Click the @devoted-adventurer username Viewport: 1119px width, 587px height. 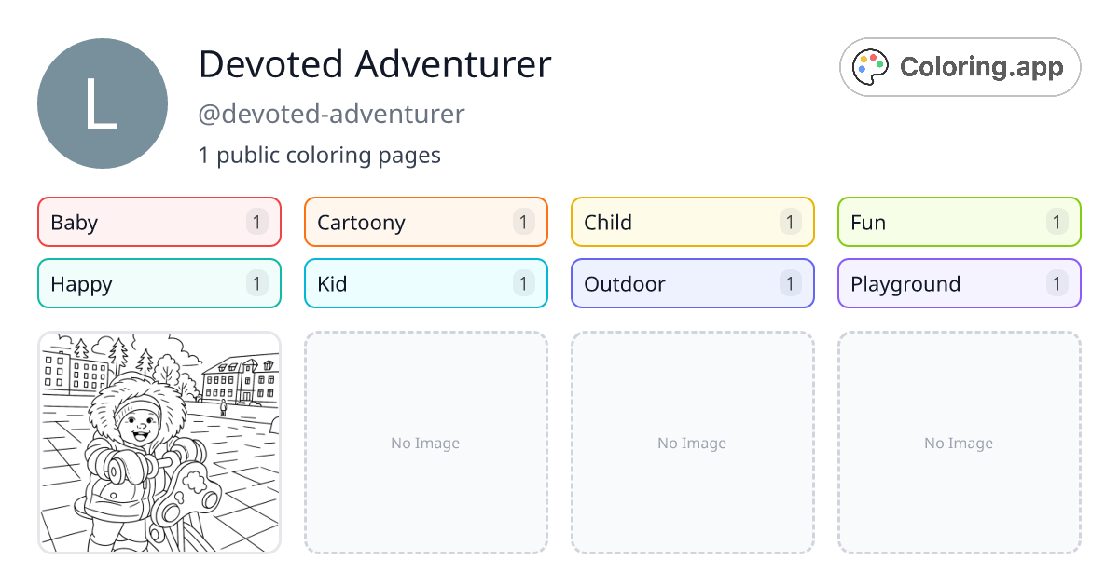pos(332,114)
